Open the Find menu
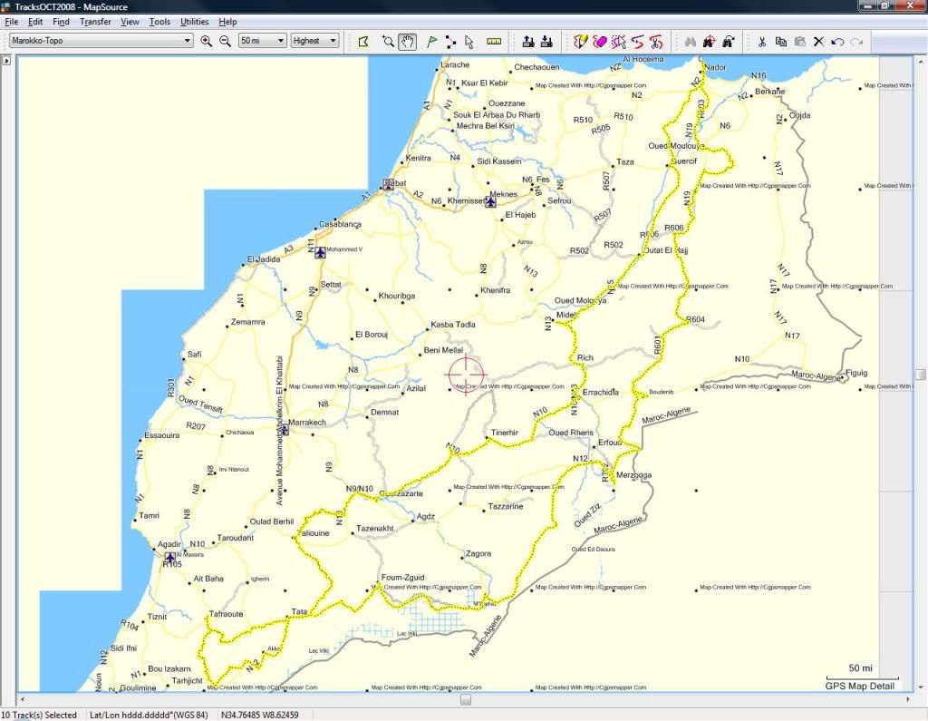 (61, 22)
